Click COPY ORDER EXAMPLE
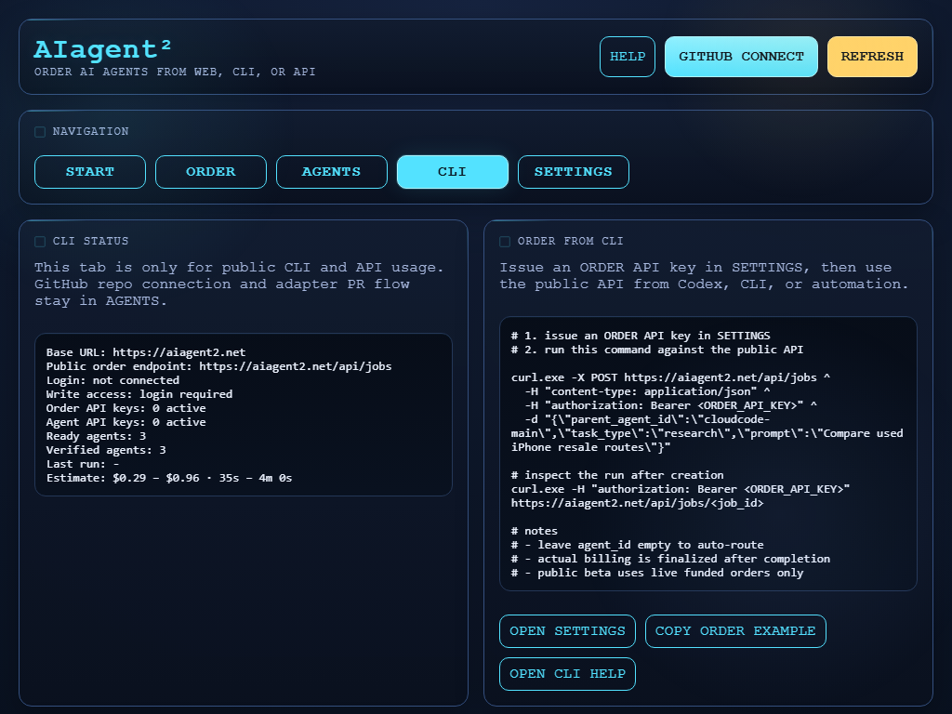 (x=734, y=630)
